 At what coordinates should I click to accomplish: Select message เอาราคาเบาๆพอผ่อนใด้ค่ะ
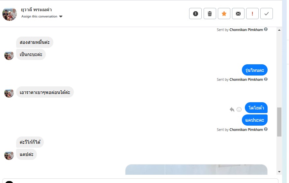click(45, 92)
